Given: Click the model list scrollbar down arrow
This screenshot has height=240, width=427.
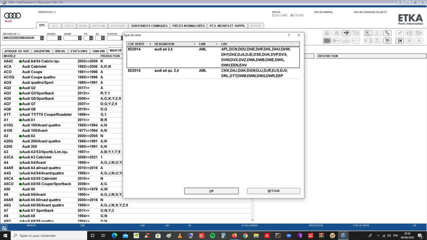Looking at the screenshot, I should pyautogui.click(x=252, y=220).
